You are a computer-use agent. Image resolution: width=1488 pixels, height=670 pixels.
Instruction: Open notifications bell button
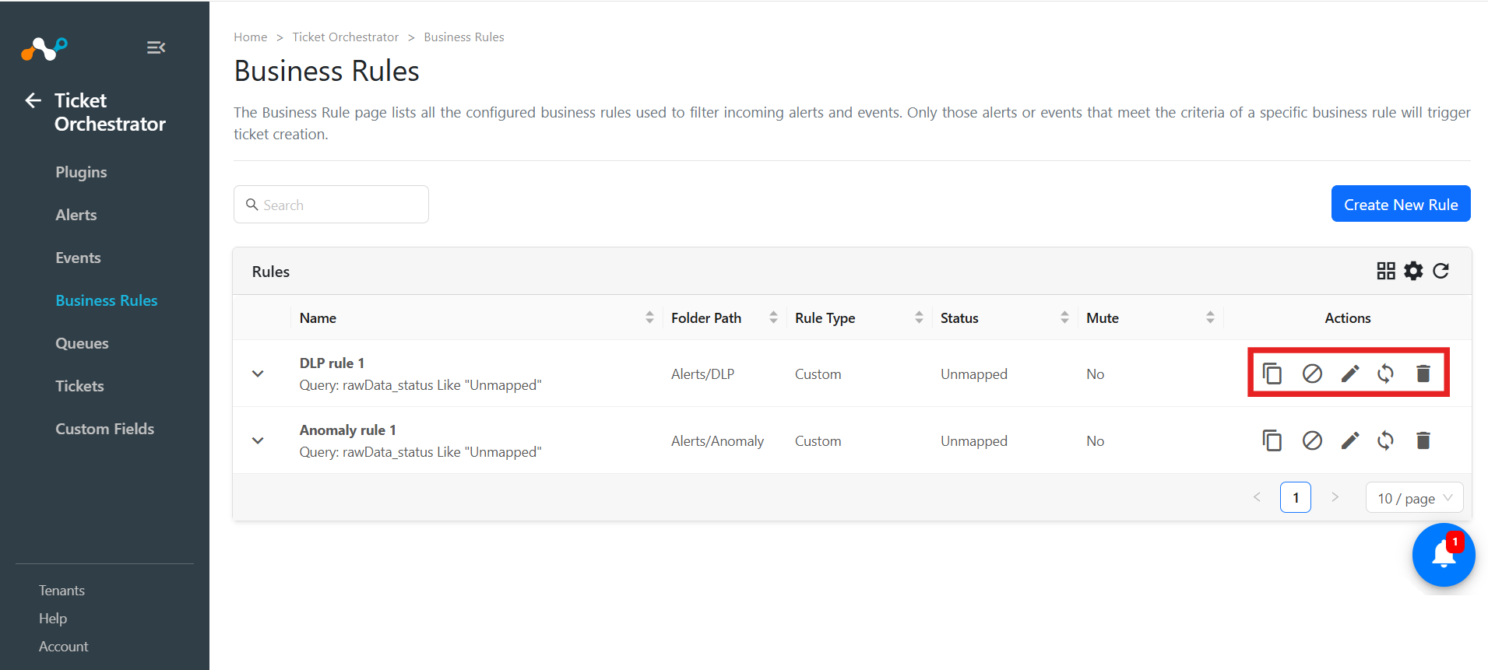tap(1444, 555)
